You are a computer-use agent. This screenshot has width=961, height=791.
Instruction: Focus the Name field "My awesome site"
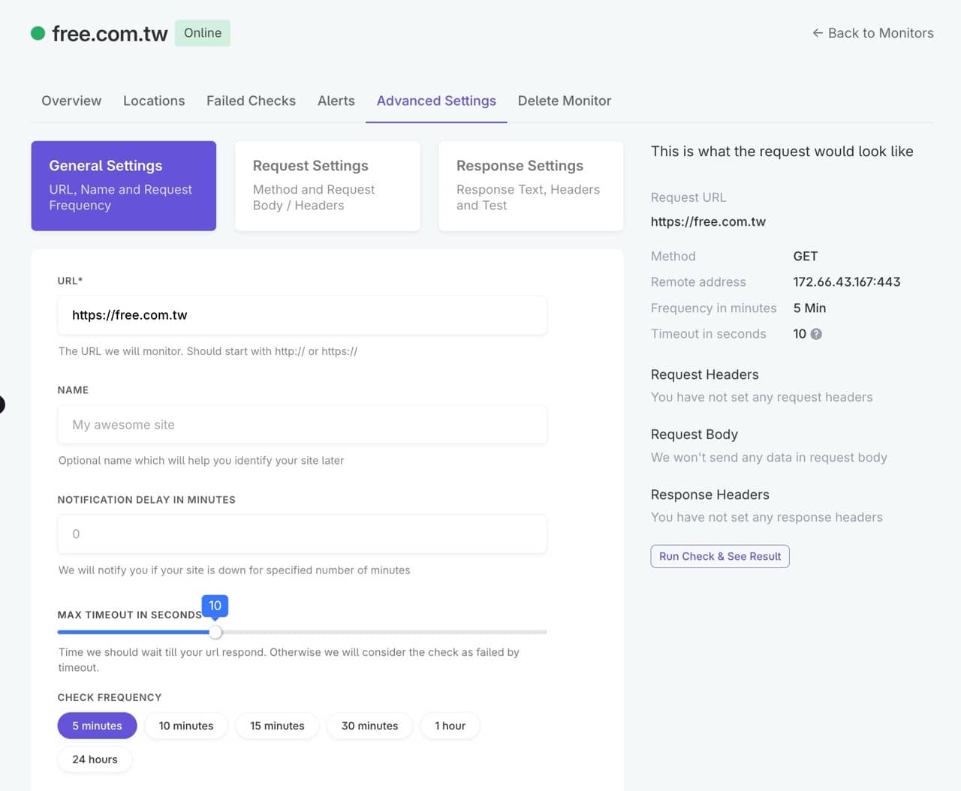coord(302,425)
